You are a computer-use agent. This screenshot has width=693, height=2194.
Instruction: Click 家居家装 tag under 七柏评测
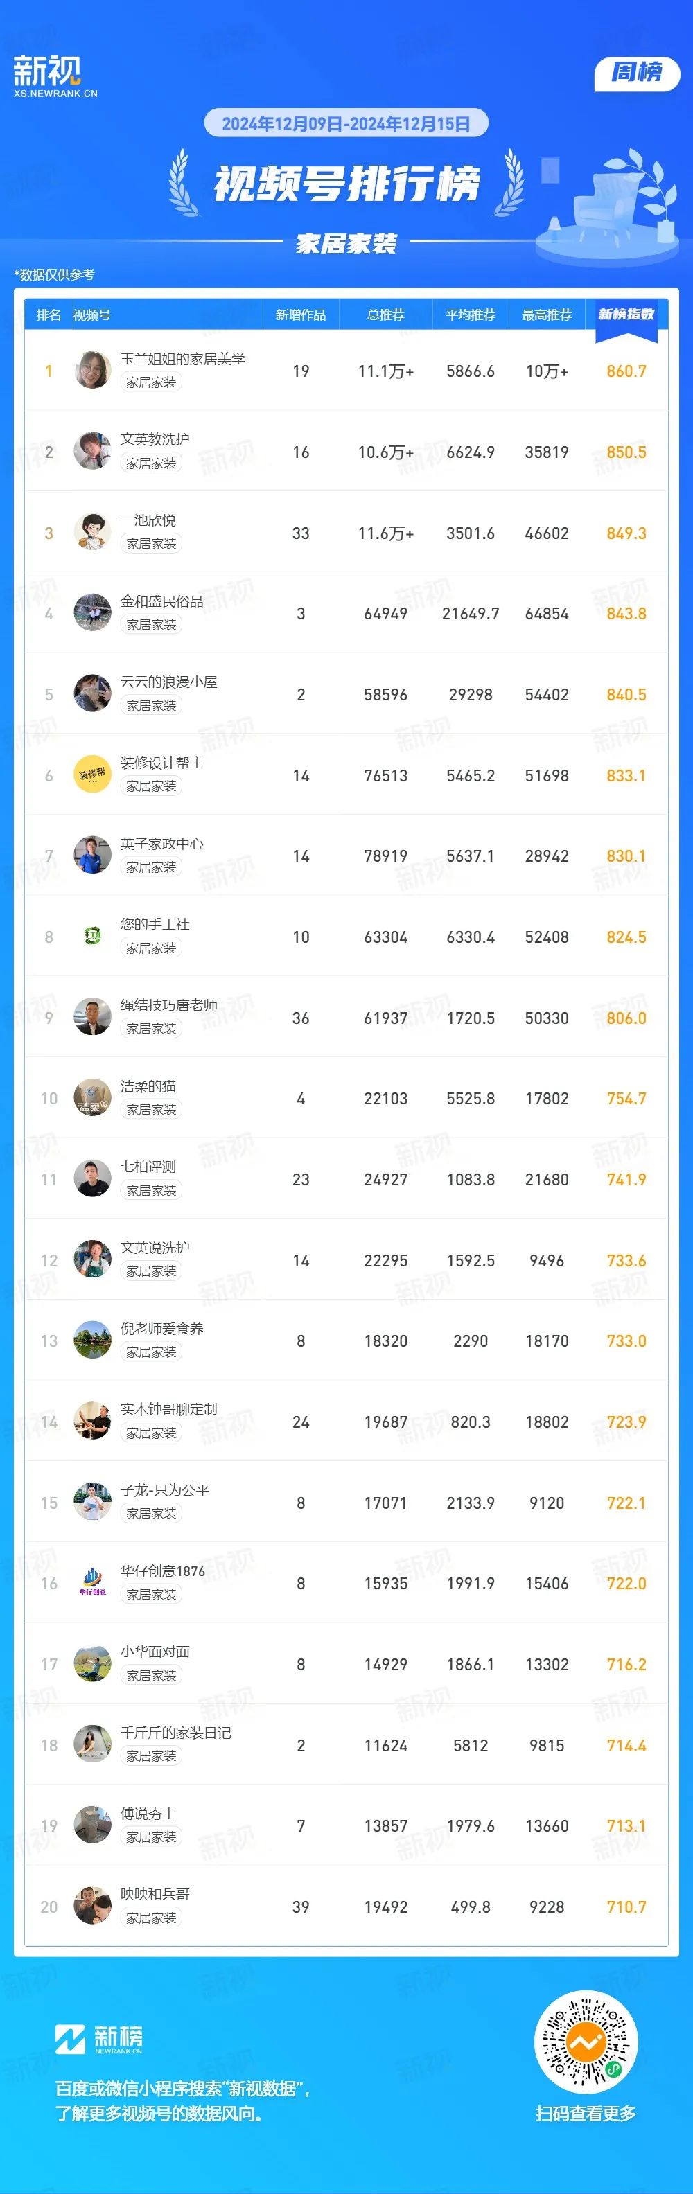click(x=151, y=1191)
